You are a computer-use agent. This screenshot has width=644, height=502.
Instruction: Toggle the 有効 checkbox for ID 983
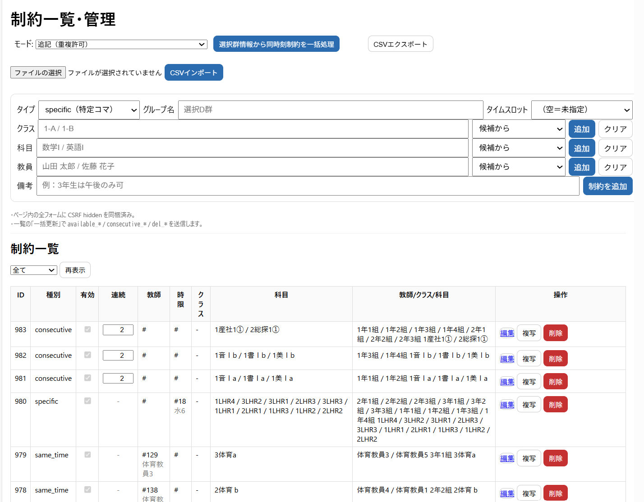[x=87, y=329]
